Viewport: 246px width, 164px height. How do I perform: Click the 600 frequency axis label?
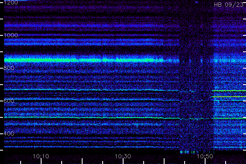pos(9,101)
